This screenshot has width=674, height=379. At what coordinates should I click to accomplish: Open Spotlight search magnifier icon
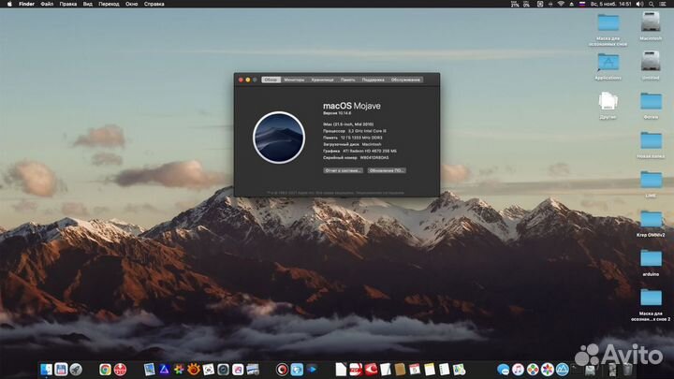652,4
